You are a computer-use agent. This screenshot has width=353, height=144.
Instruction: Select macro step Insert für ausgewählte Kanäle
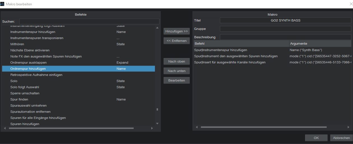tap(230, 62)
